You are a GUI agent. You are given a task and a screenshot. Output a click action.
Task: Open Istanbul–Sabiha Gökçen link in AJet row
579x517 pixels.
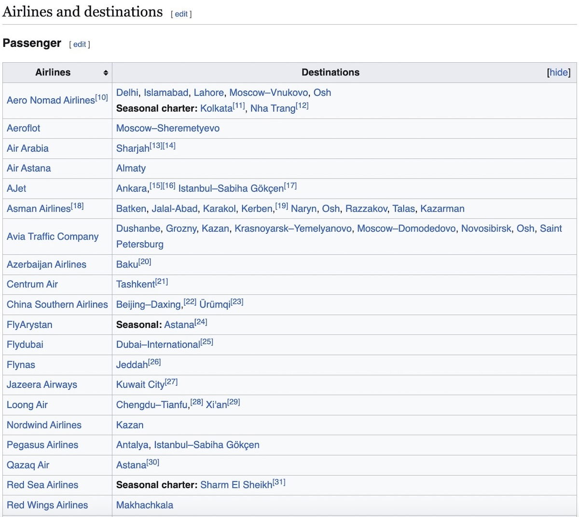coord(231,189)
